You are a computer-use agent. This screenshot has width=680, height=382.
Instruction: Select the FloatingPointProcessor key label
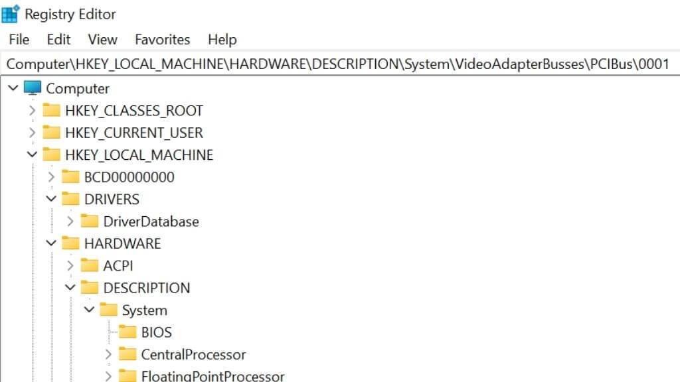(x=212, y=376)
